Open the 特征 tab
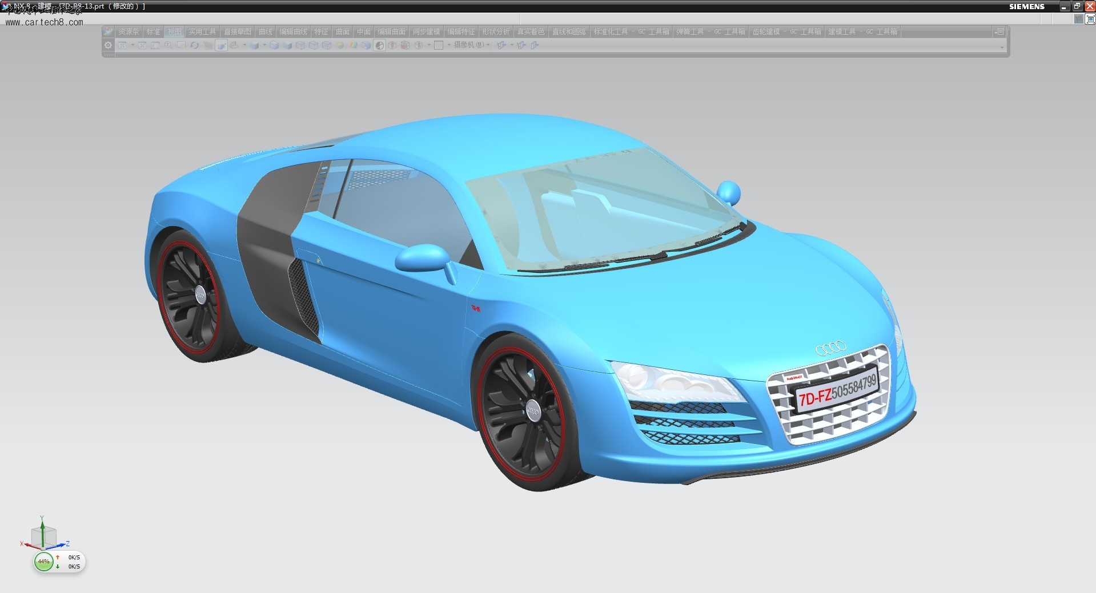Viewport: 1096px width, 593px height. tap(321, 31)
